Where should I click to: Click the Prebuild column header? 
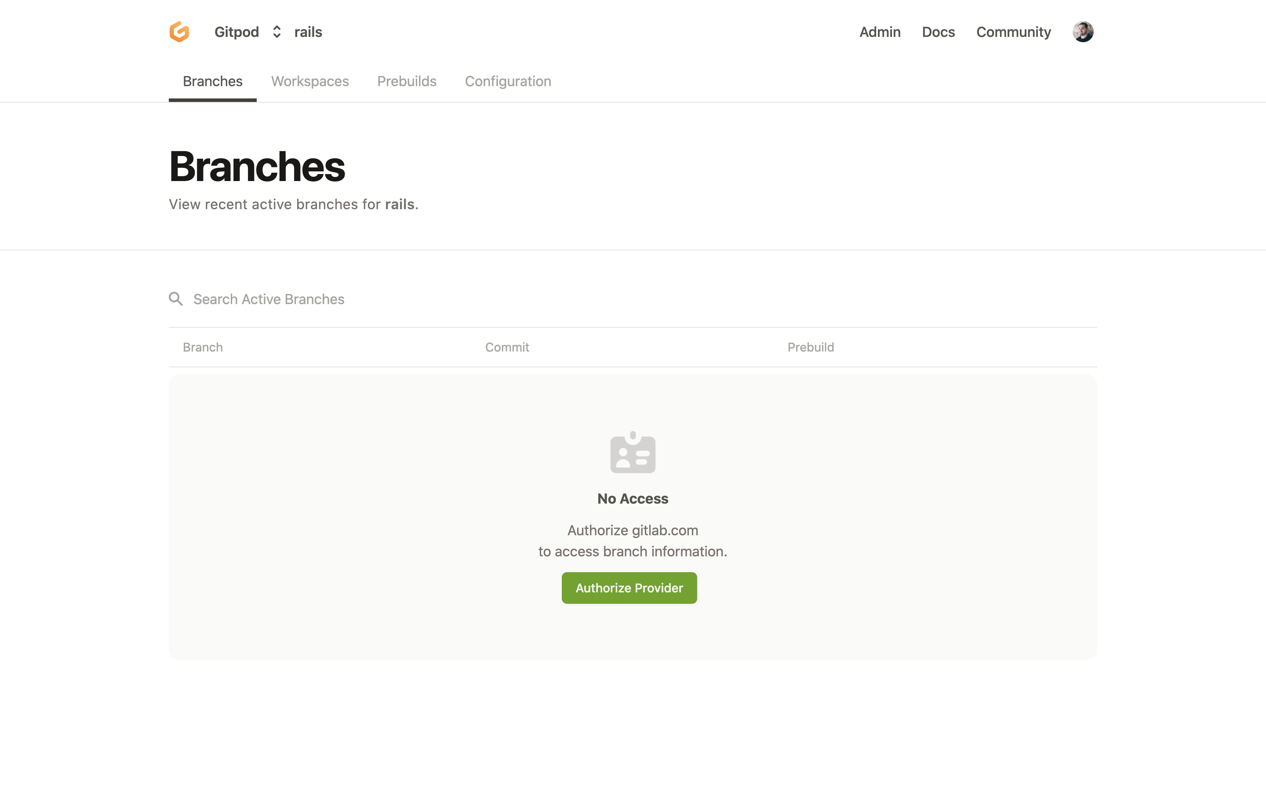coord(810,347)
